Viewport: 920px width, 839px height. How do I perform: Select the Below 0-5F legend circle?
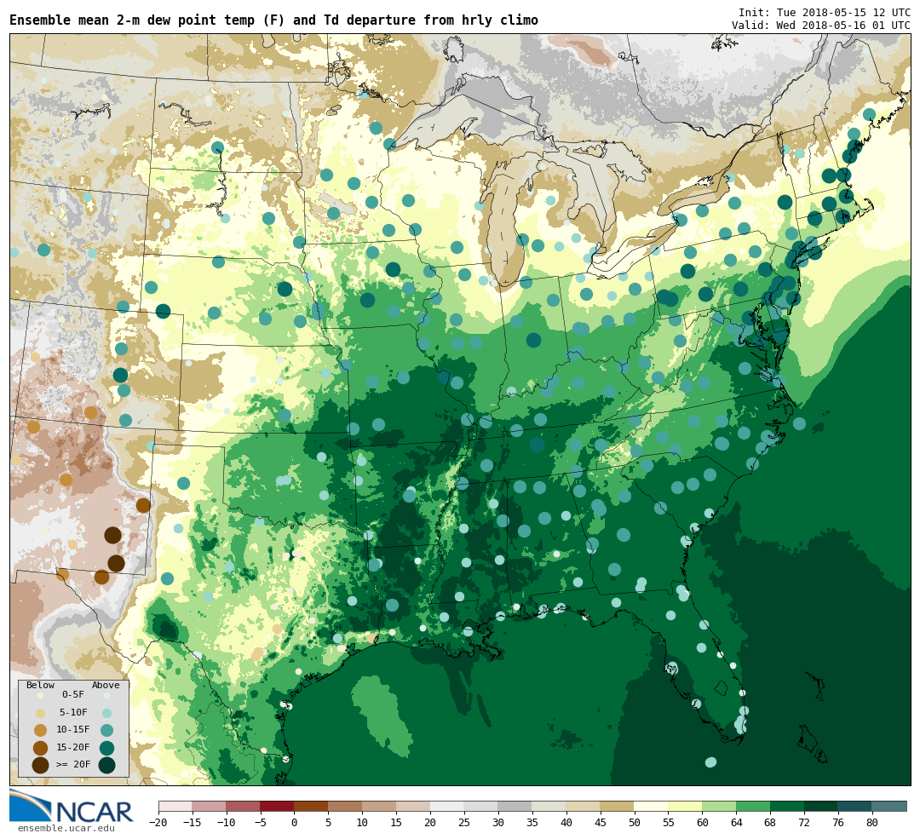(x=41, y=695)
